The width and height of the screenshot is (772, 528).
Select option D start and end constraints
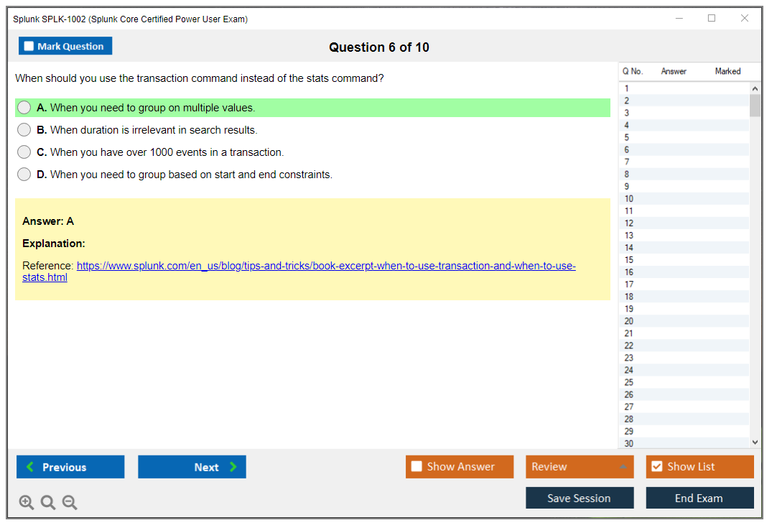pyautogui.click(x=24, y=175)
